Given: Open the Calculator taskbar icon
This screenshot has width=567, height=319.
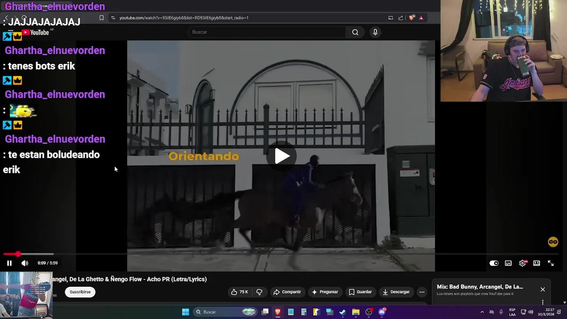Looking at the screenshot, I should 303,312.
